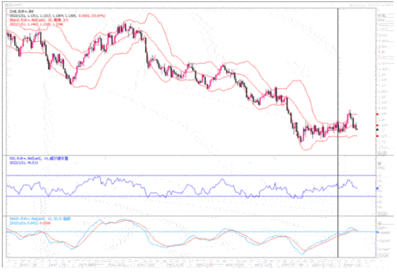Click the price scale on the right side
This screenshot has width=397, height=276.
click(x=383, y=75)
